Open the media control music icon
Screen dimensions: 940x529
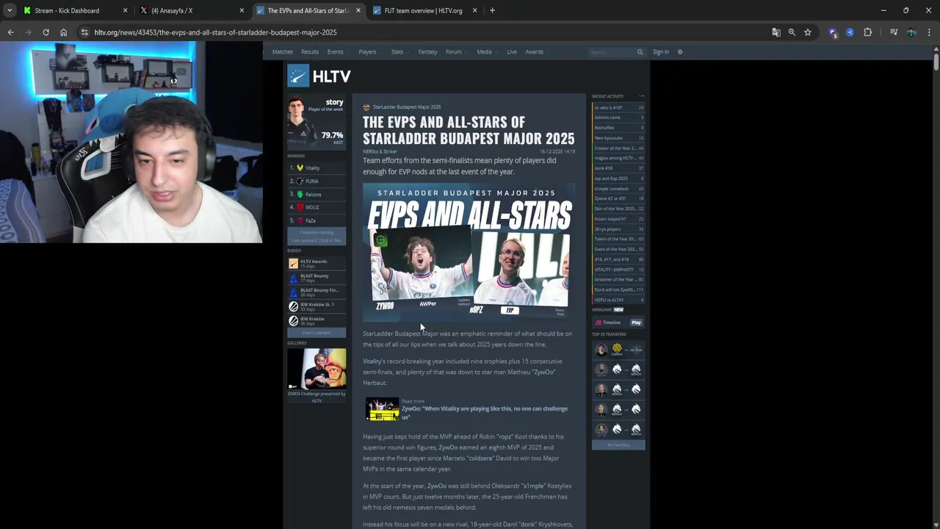click(894, 32)
